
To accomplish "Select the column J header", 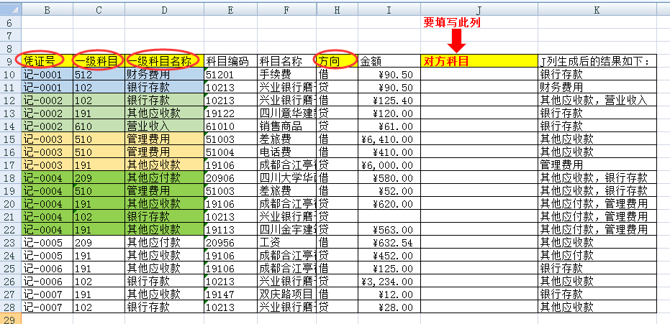I will coord(479,9).
